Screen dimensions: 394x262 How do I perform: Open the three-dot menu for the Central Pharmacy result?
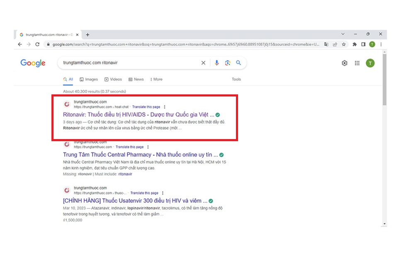148,147
